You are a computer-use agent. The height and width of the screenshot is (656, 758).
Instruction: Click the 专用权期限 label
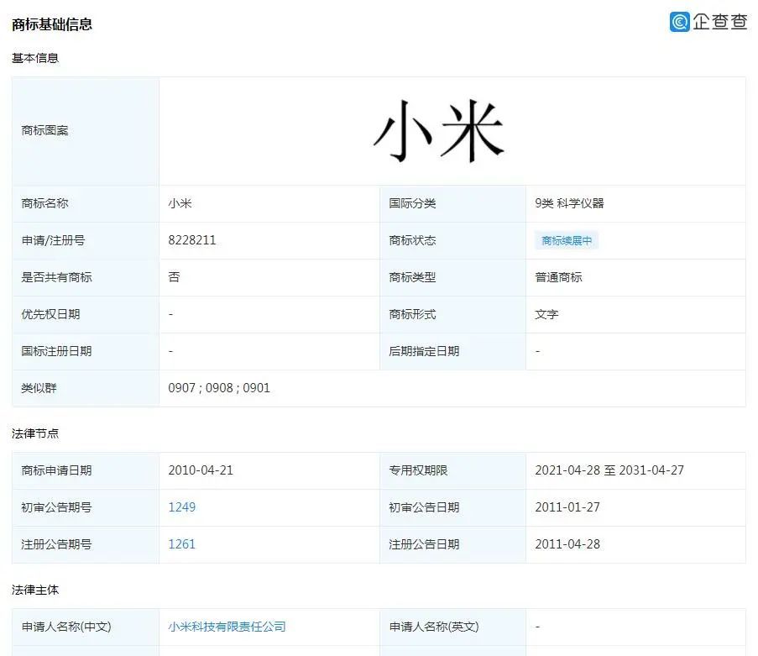click(x=418, y=470)
